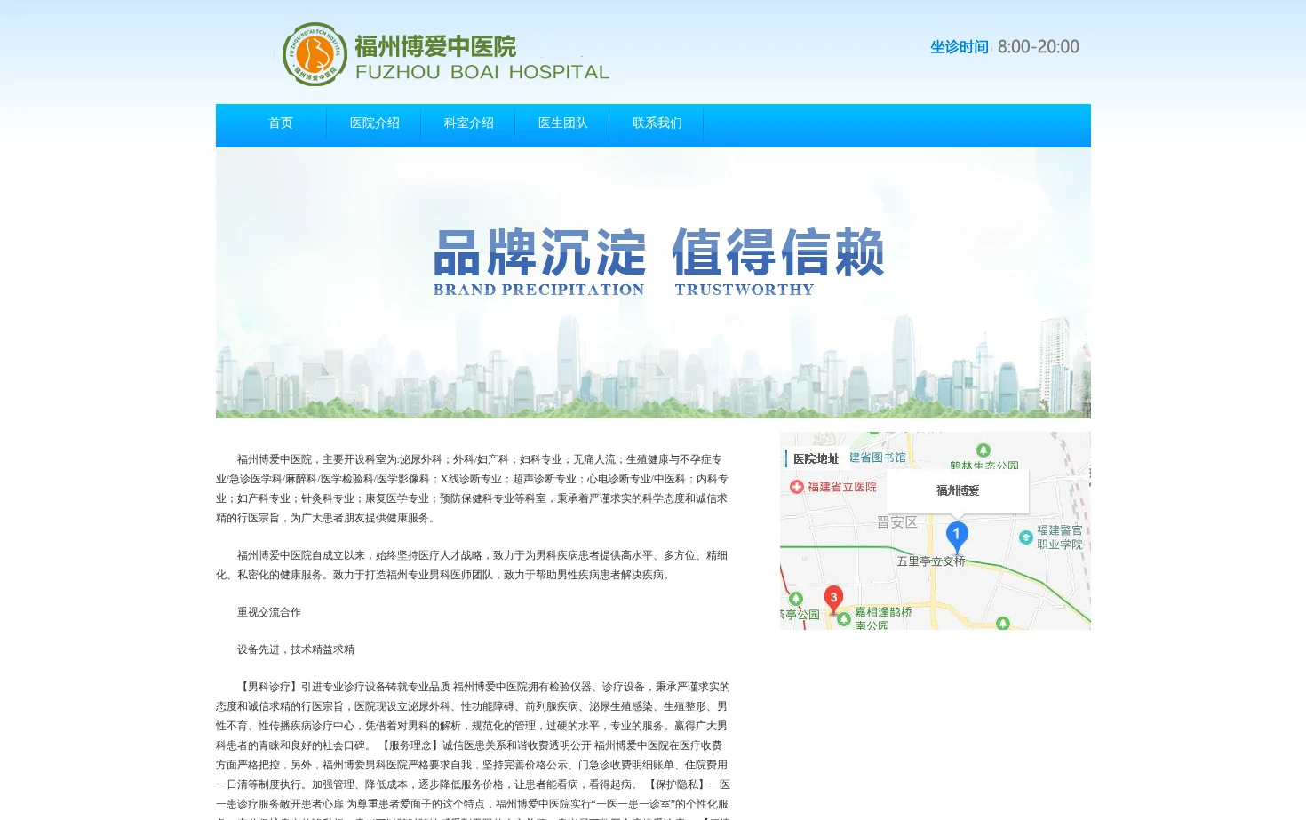This screenshot has height=820, width=1306.
Task: Click the 品牌沉淀 值得信赖 banner image
Action: (x=653, y=283)
